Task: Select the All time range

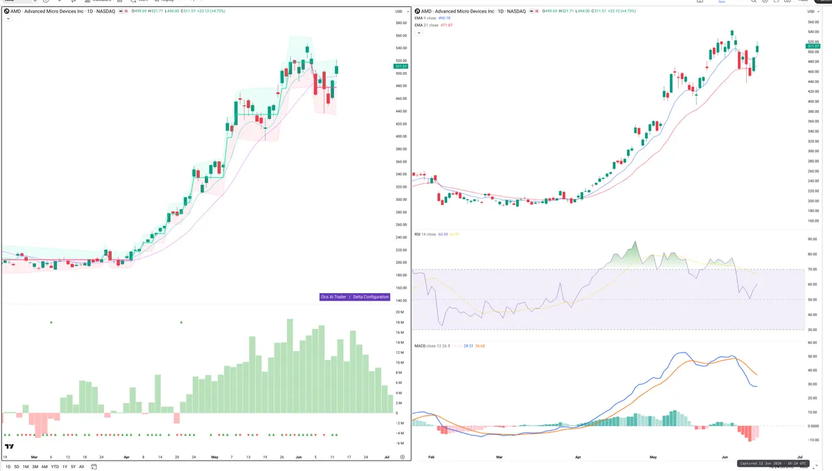Action: (81, 467)
